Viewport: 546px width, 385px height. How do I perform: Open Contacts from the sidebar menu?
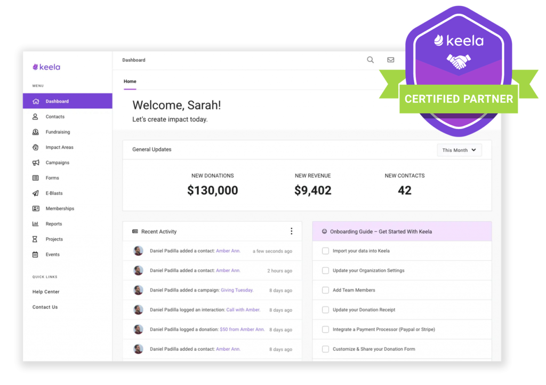coord(68,117)
